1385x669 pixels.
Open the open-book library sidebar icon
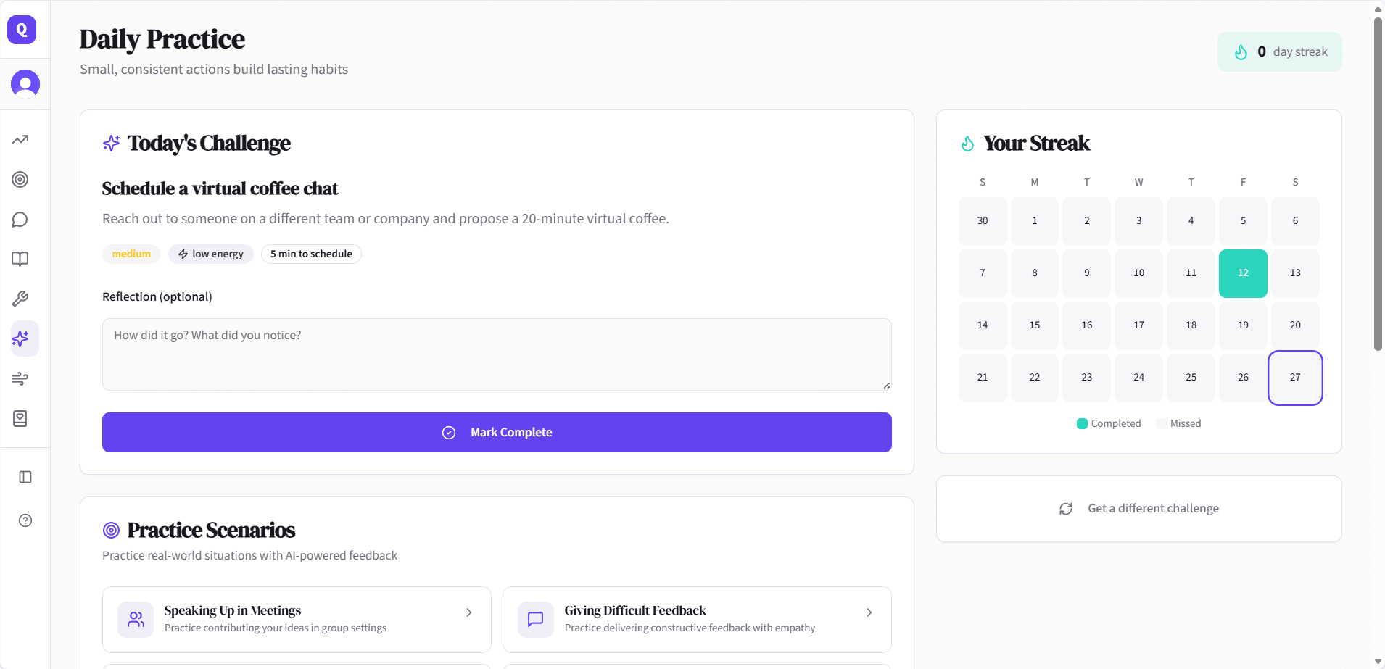click(x=20, y=259)
